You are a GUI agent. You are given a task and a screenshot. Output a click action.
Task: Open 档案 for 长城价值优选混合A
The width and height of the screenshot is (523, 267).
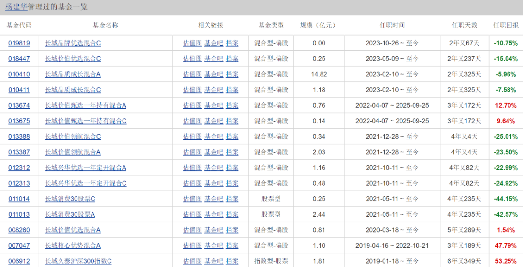point(232,230)
